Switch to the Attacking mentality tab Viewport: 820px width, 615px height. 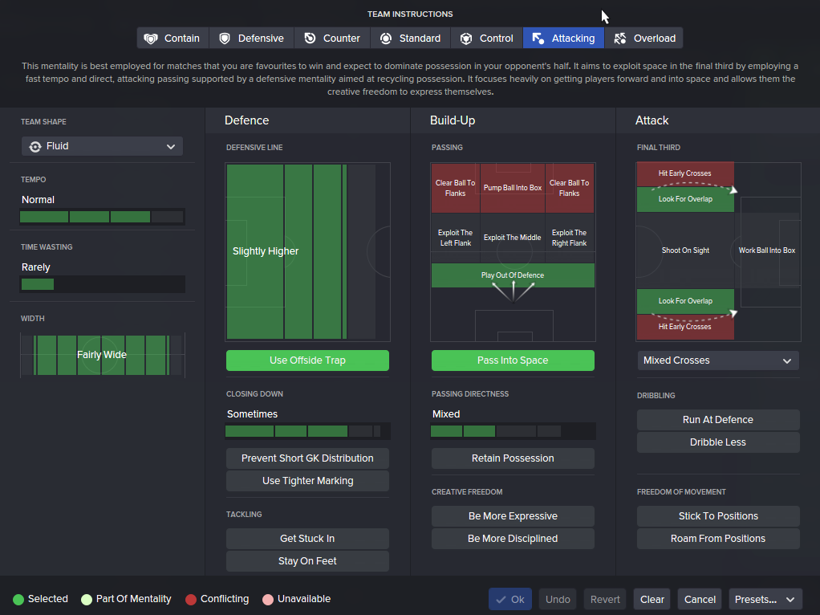click(x=564, y=39)
